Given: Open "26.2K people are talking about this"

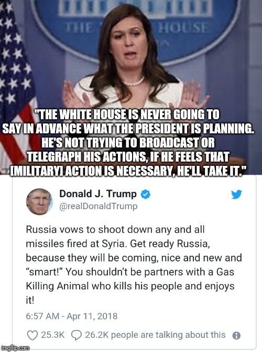Looking at the screenshot, I should 155,335.
